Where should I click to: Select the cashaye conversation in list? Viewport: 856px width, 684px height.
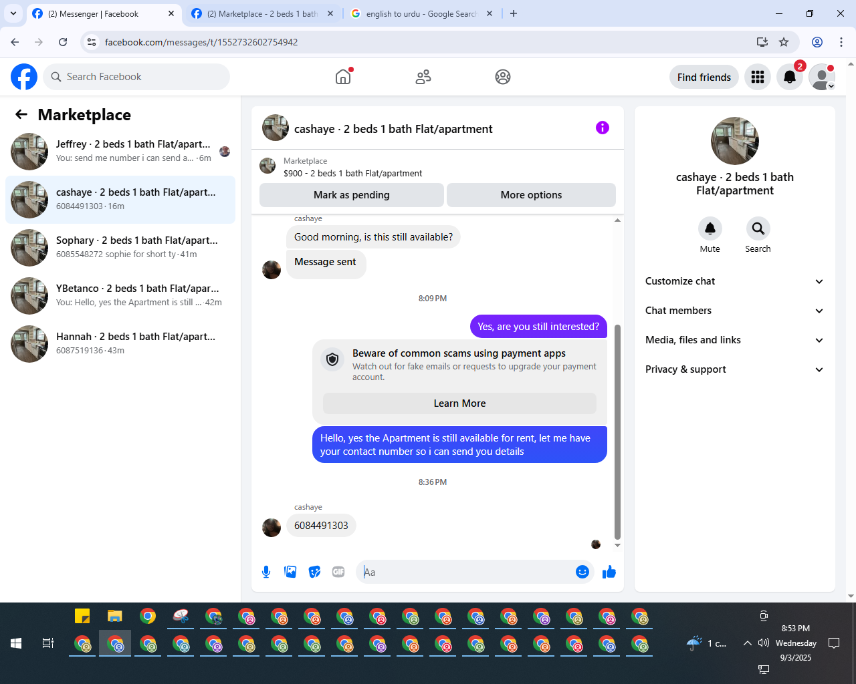tap(120, 200)
